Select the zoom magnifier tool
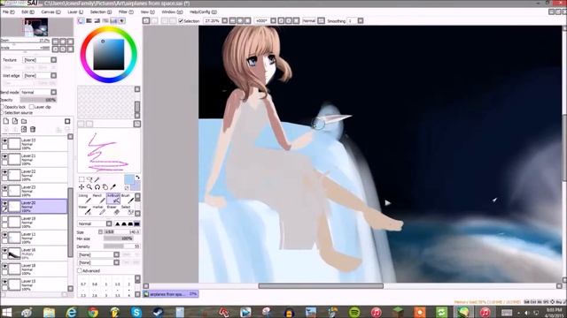The image size is (567, 318). [x=89, y=186]
